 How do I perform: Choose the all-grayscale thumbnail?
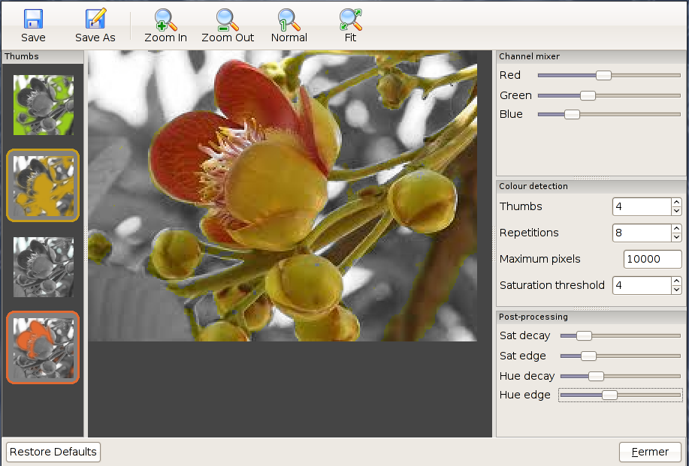[x=43, y=266]
